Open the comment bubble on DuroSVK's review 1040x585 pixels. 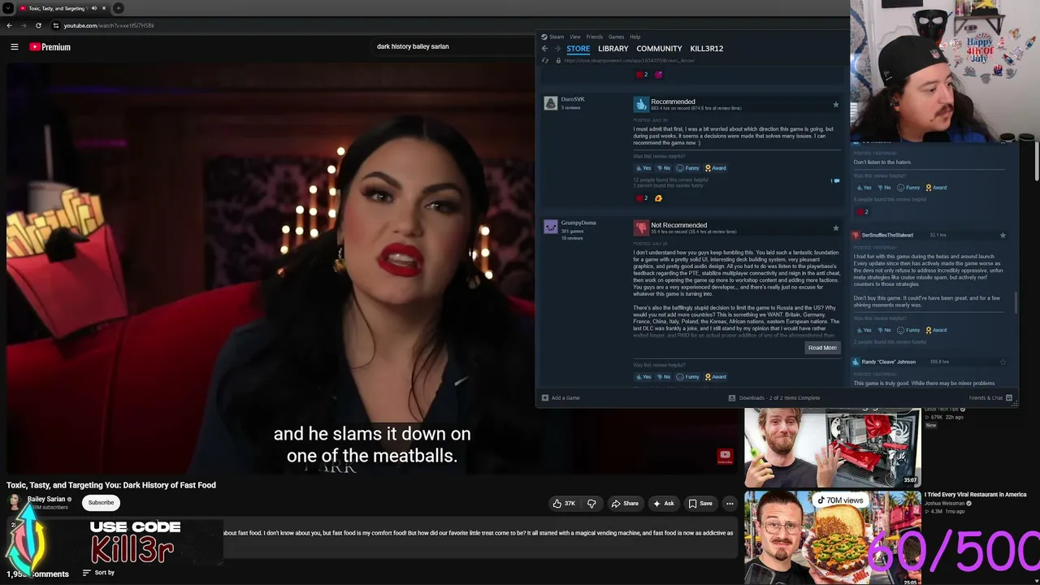pyautogui.click(x=836, y=181)
